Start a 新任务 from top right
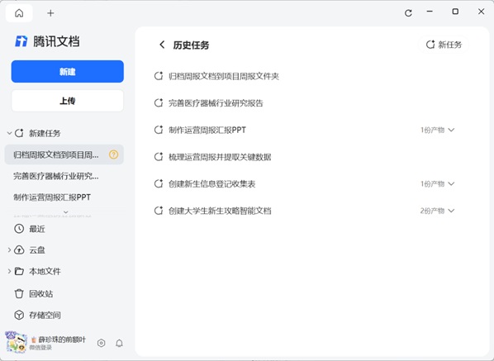 444,45
